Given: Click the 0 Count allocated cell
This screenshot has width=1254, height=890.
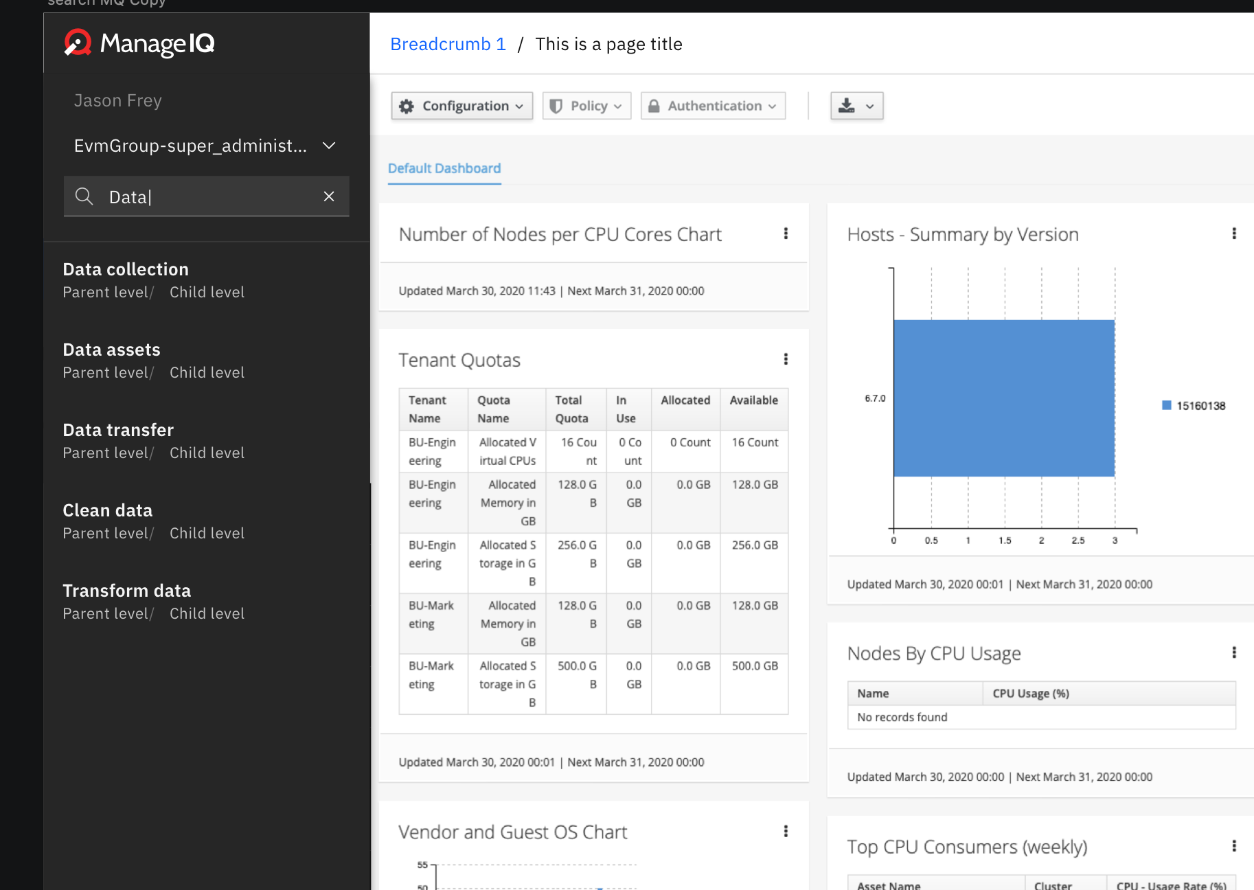Looking at the screenshot, I should (685, 451).
